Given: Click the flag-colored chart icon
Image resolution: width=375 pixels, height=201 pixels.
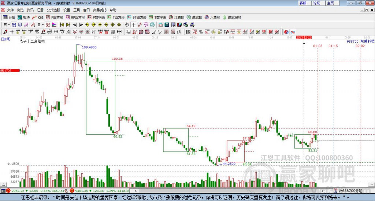Looking at the screenshot, I should pos(54,25).
